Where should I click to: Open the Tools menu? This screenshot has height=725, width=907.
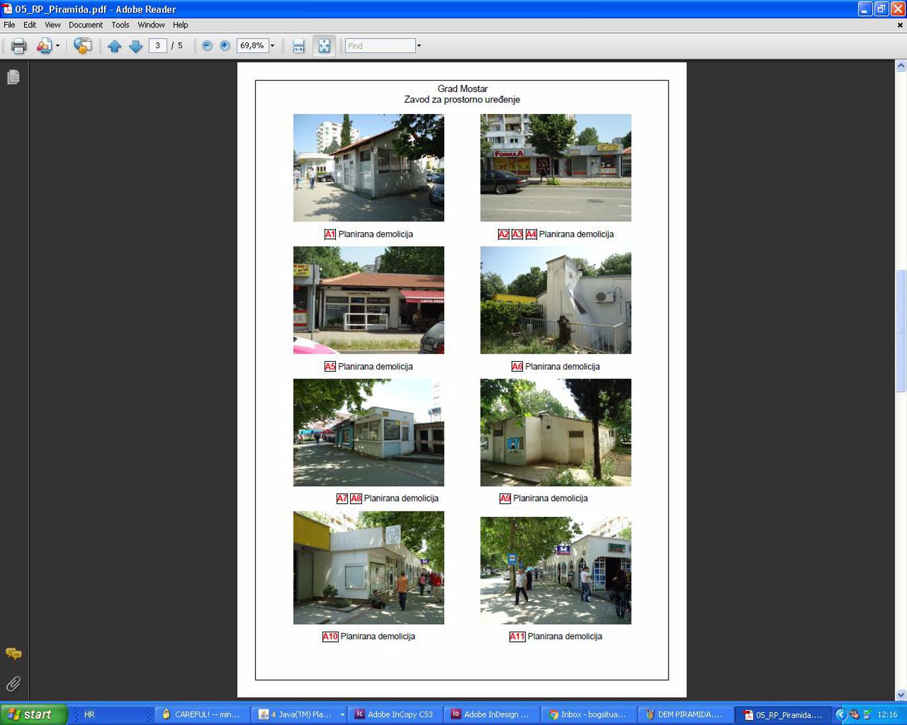pos(120,25)
